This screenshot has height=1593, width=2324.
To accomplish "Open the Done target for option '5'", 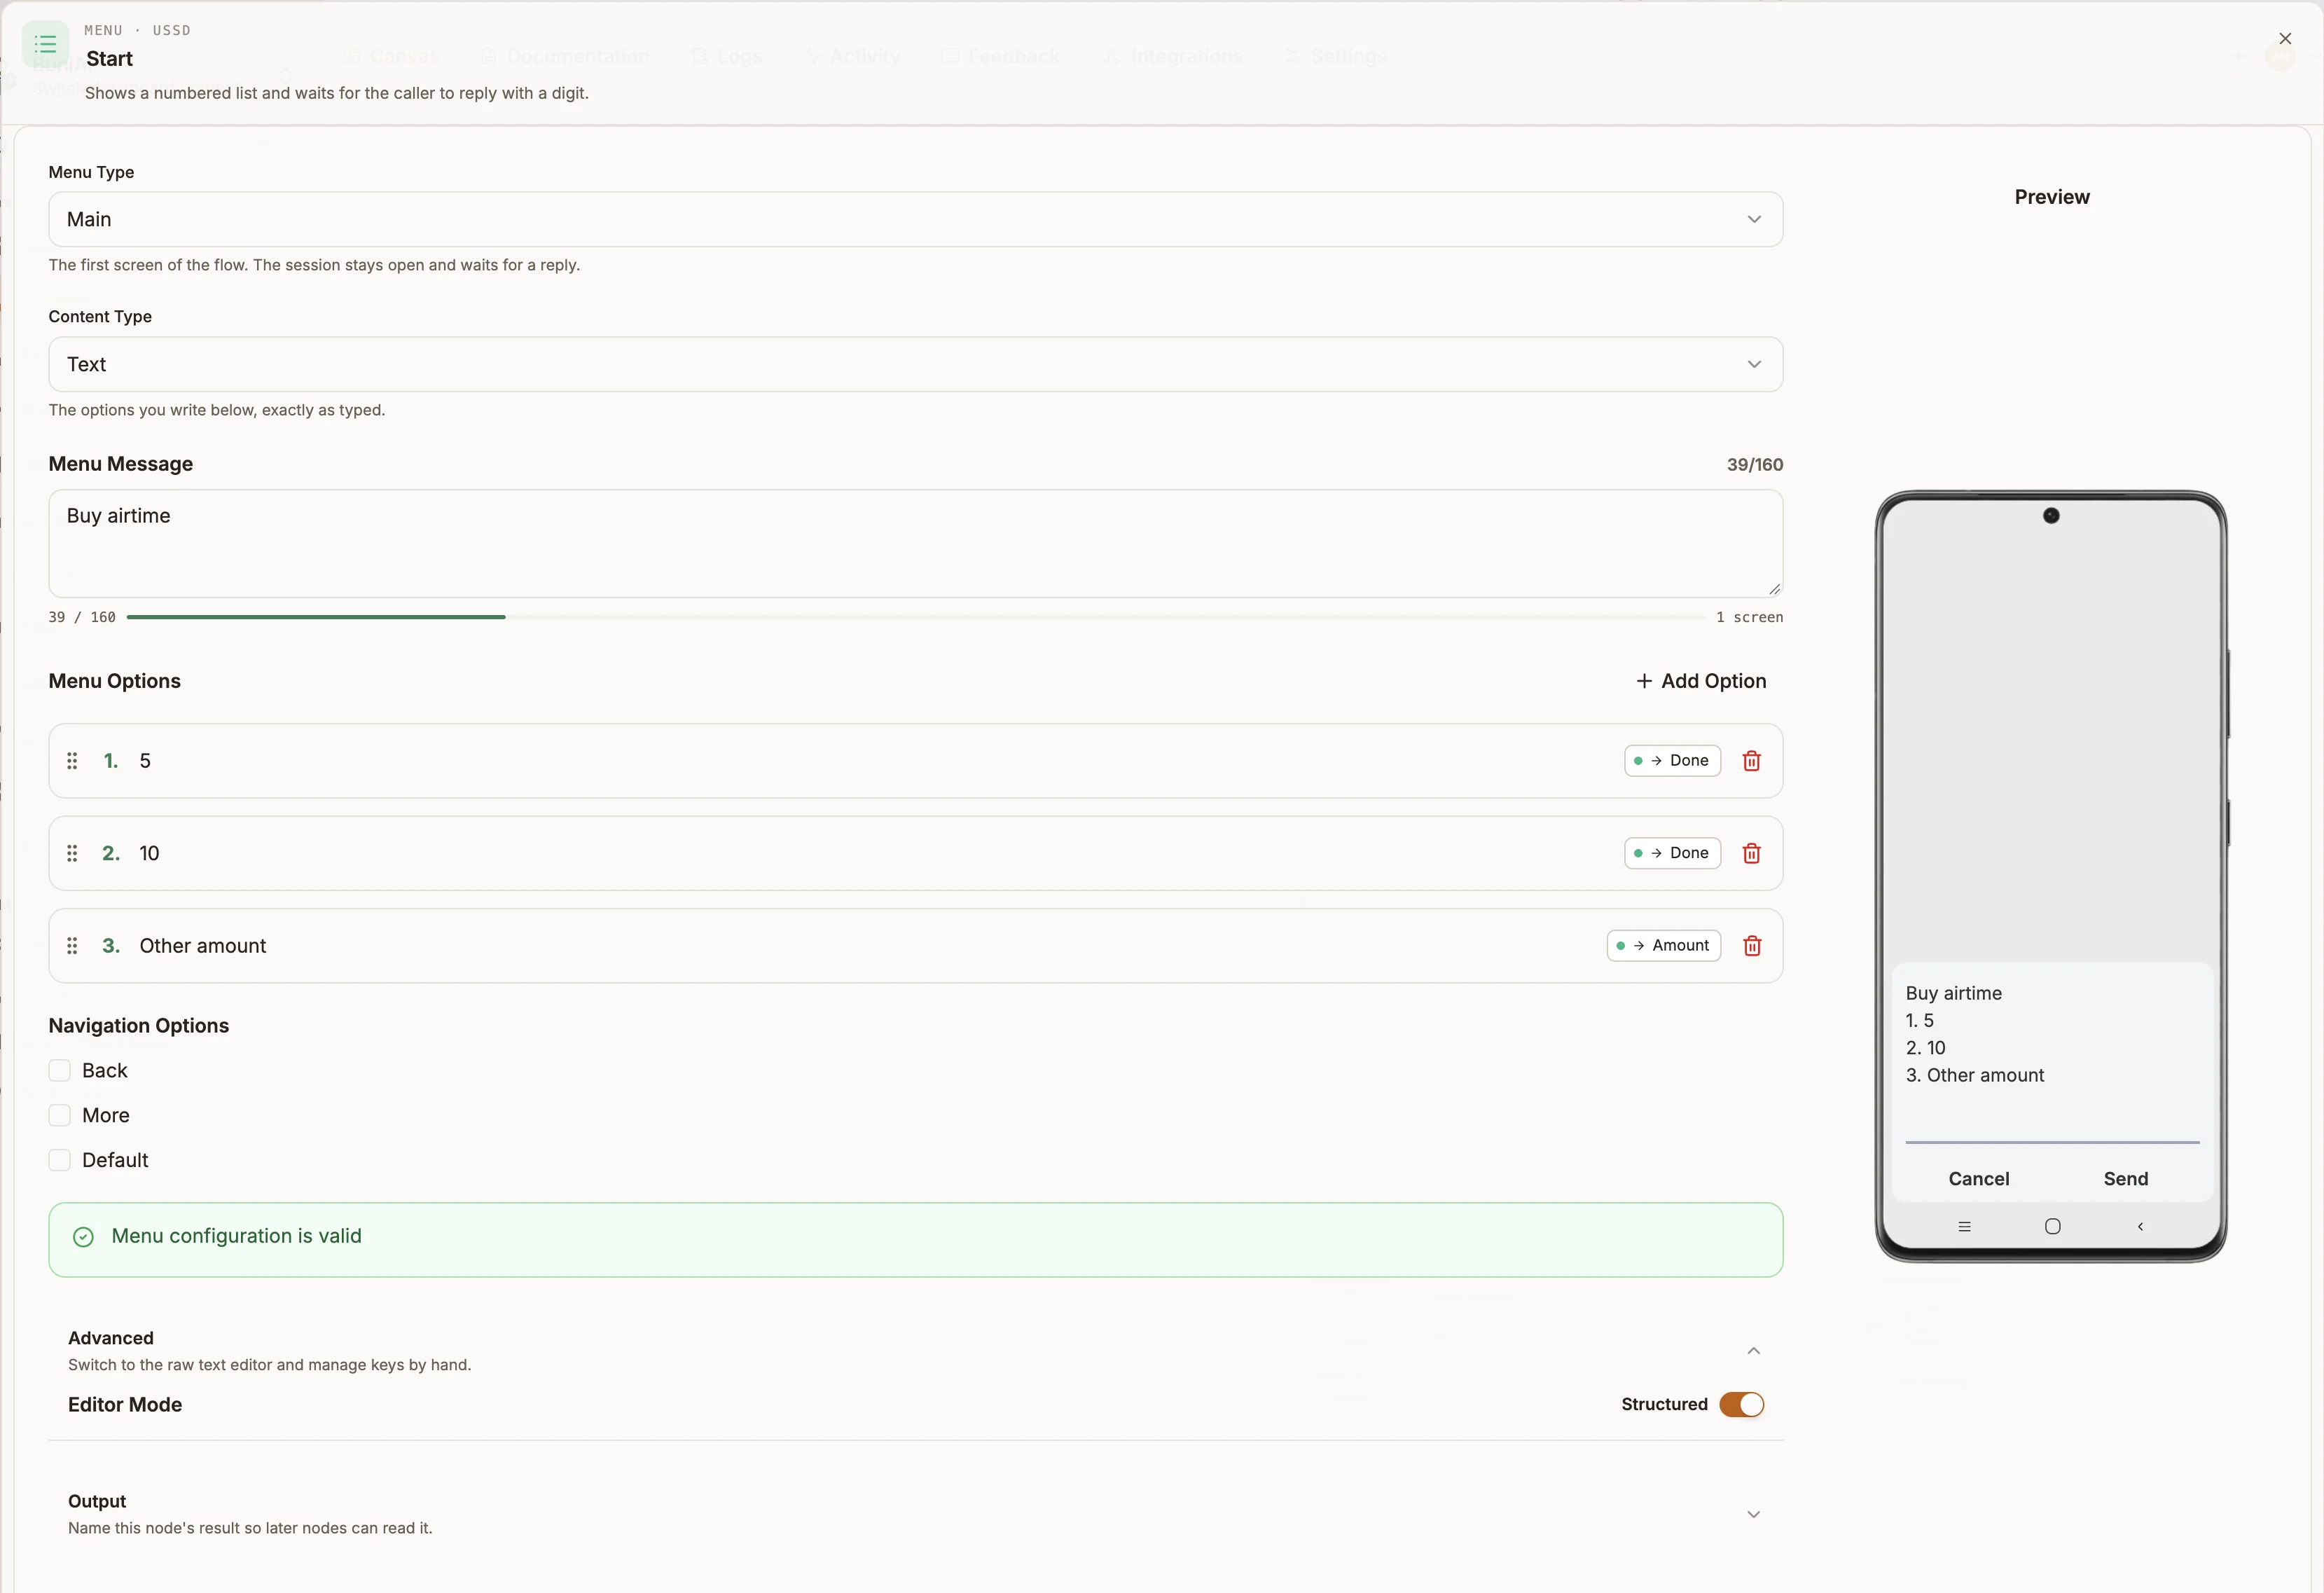I will (1672, 761).
